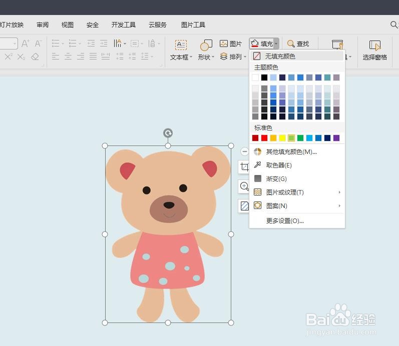The height and width of the screenshot is (346, 399).
Task: Open the Picture Tools (图片工具) tab
Action: (193, 24)
